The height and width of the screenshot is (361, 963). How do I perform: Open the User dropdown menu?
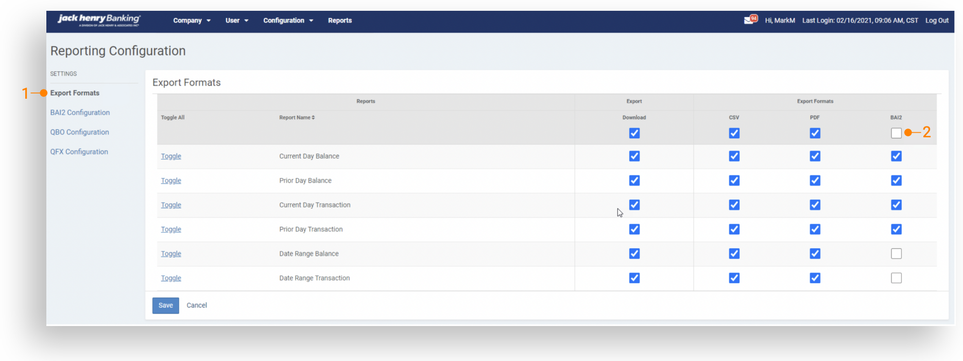pos(236,21)
